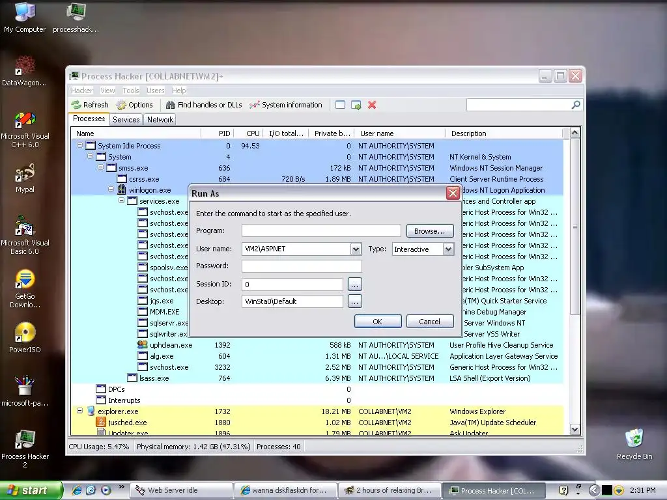Click the Desktop ellipsis button
Image resolution: width=667 pixels, height=500 pixels.
pyautogui.click(x=354, y=301)
